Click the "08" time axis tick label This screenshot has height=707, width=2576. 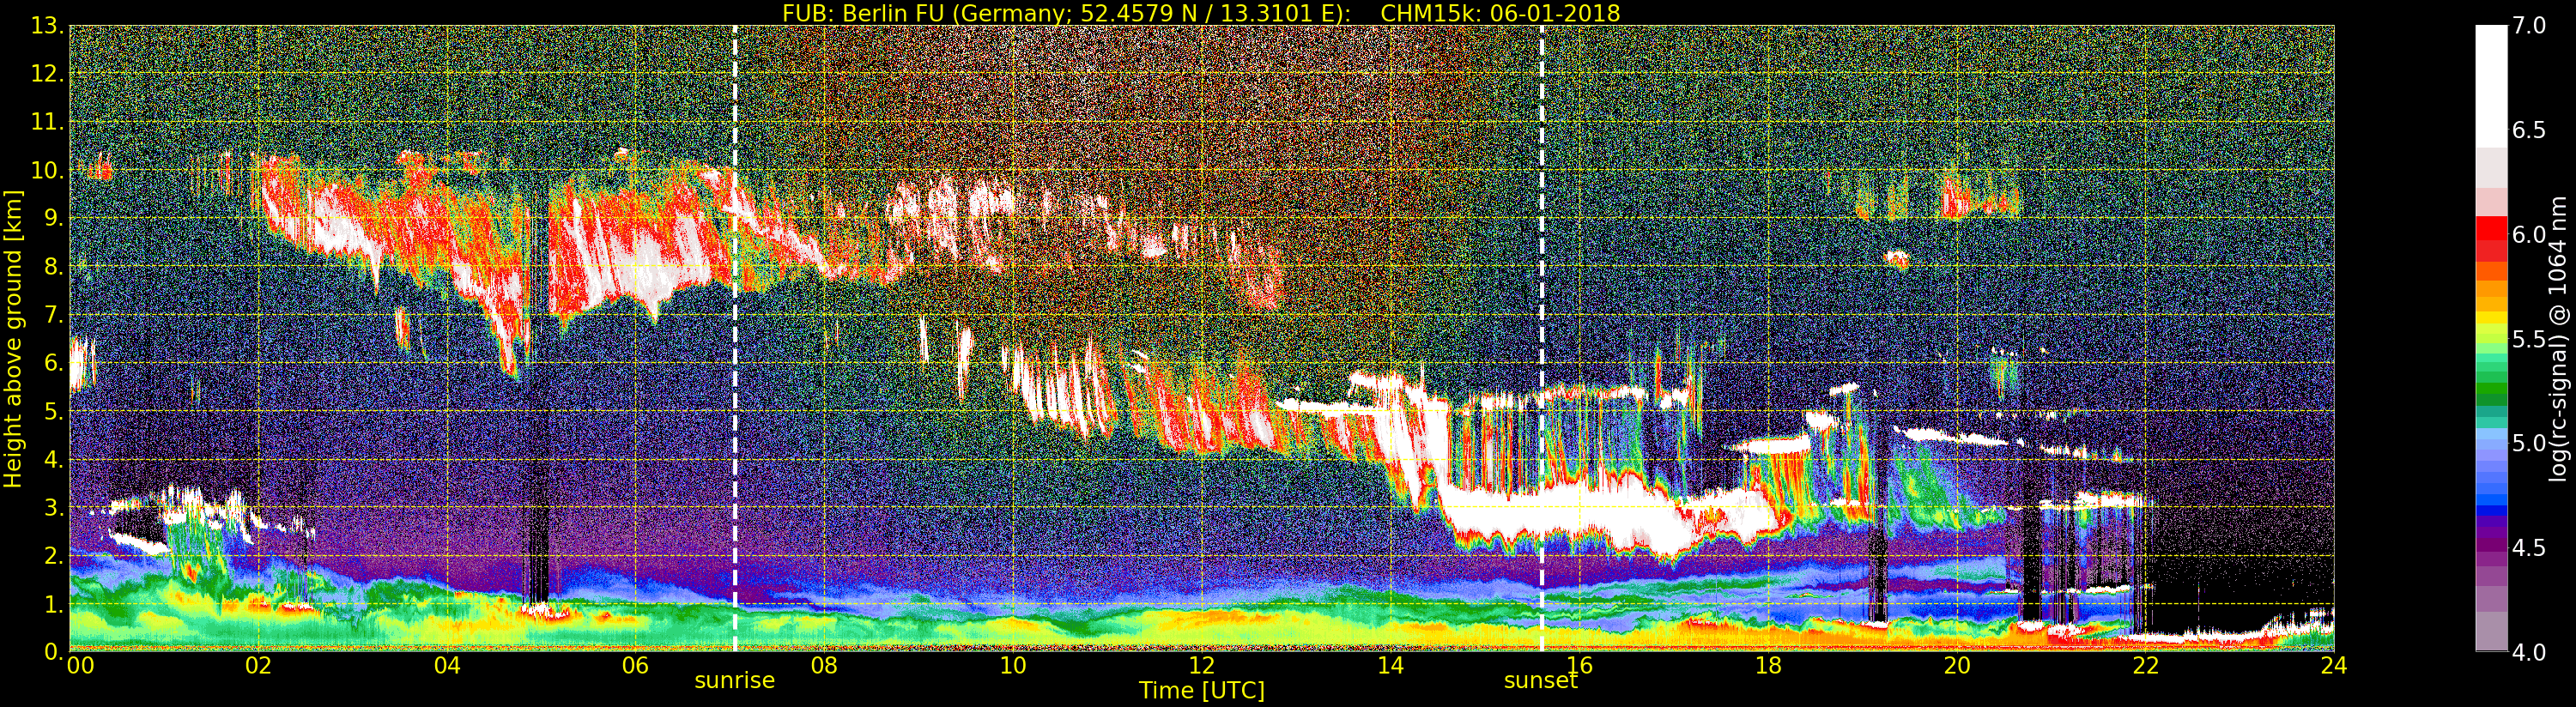pyautogui.click(x=824, y=665)
